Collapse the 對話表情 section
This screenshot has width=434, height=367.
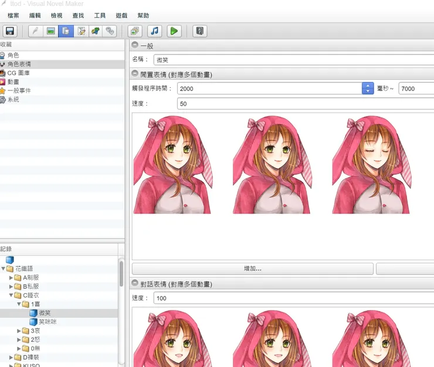tap(135, 284)
